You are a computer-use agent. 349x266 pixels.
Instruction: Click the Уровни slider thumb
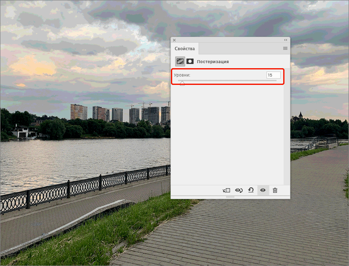pos(182,83)
